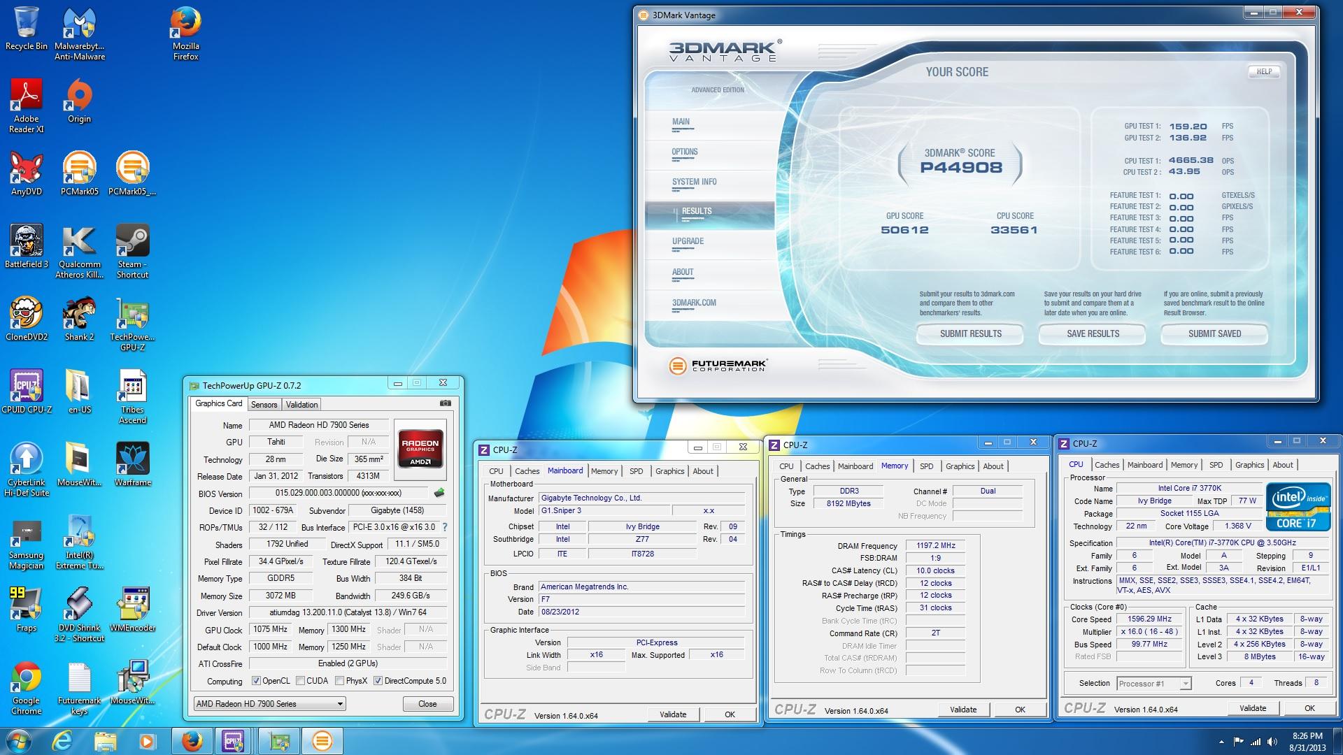Open TechPowerUp GPU-Z desktop icon
The height and width of the screenshot is (755, 1343).
(x=132, y=324)
